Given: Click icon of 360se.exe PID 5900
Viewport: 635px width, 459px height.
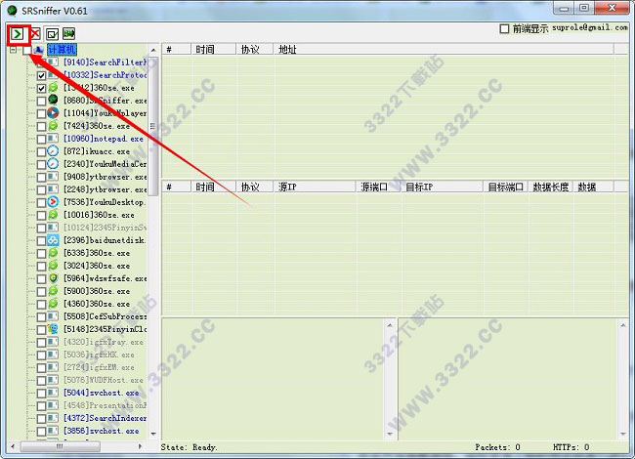Looking at the screenshot, I should 53,291.
